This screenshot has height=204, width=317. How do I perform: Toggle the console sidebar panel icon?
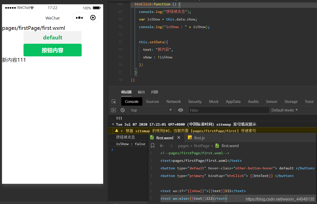pyautogui.click(x=114, y=110)
